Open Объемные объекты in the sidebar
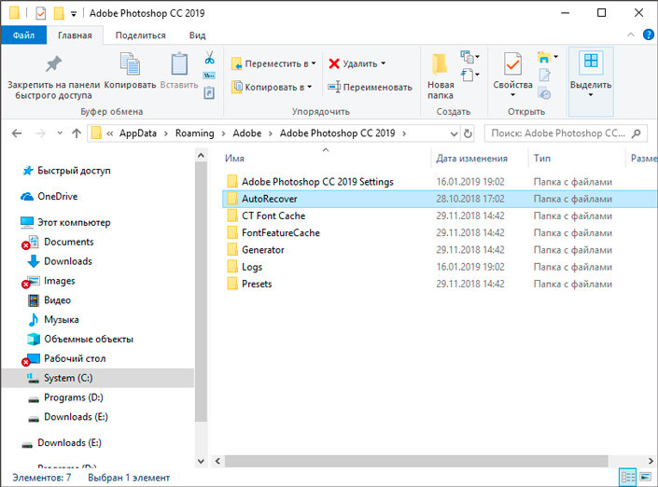The width and height of the screenshot is (658, 487). (x=80, y=339)
